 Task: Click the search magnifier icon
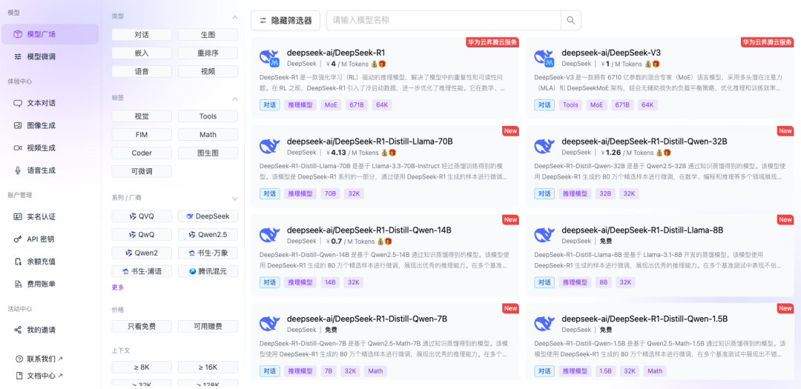coord(570,21)
